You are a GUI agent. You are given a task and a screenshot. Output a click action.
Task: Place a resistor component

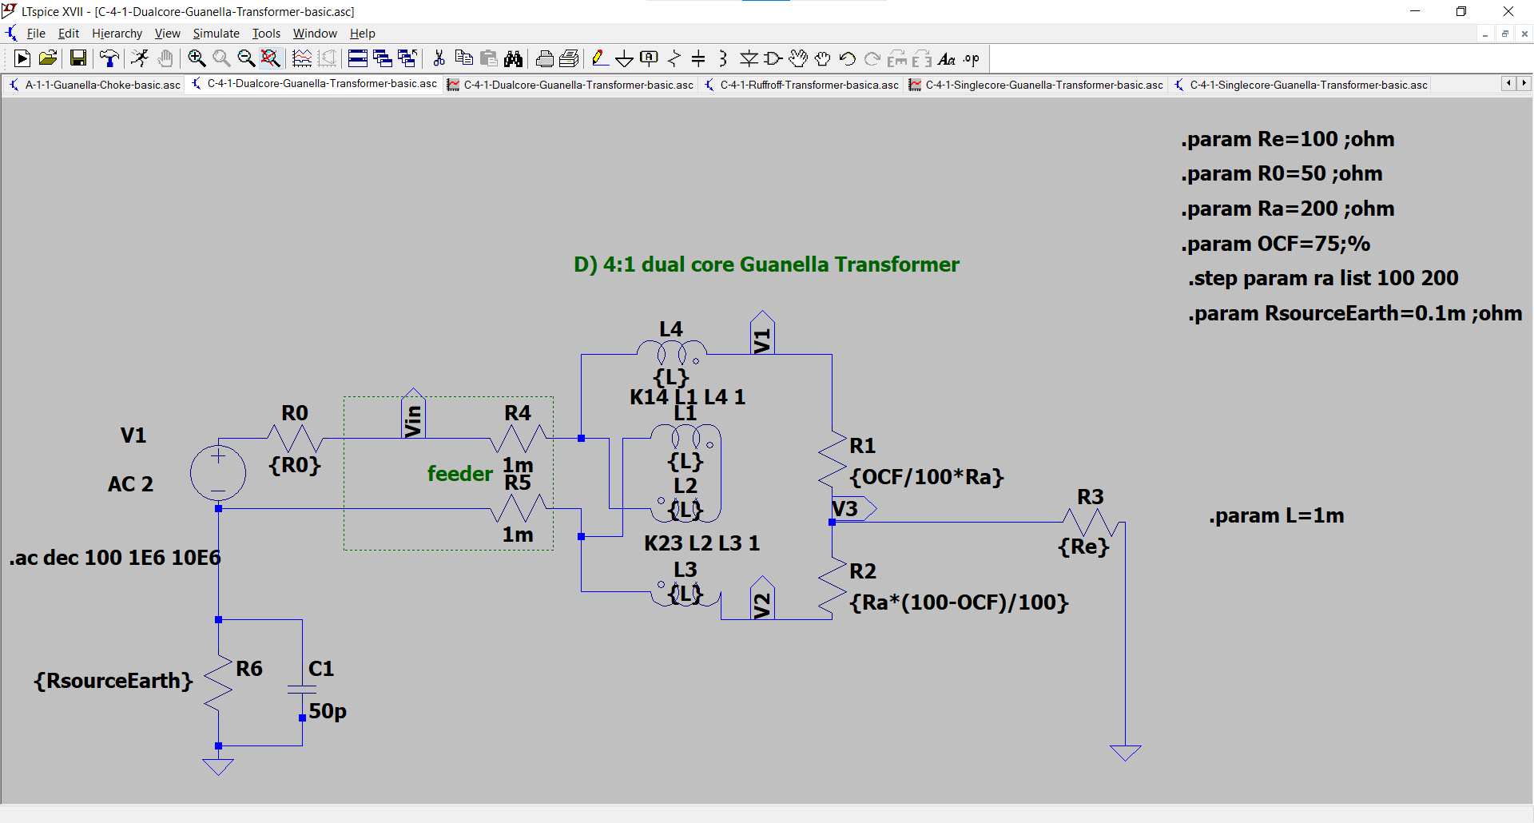pos(674,58)
